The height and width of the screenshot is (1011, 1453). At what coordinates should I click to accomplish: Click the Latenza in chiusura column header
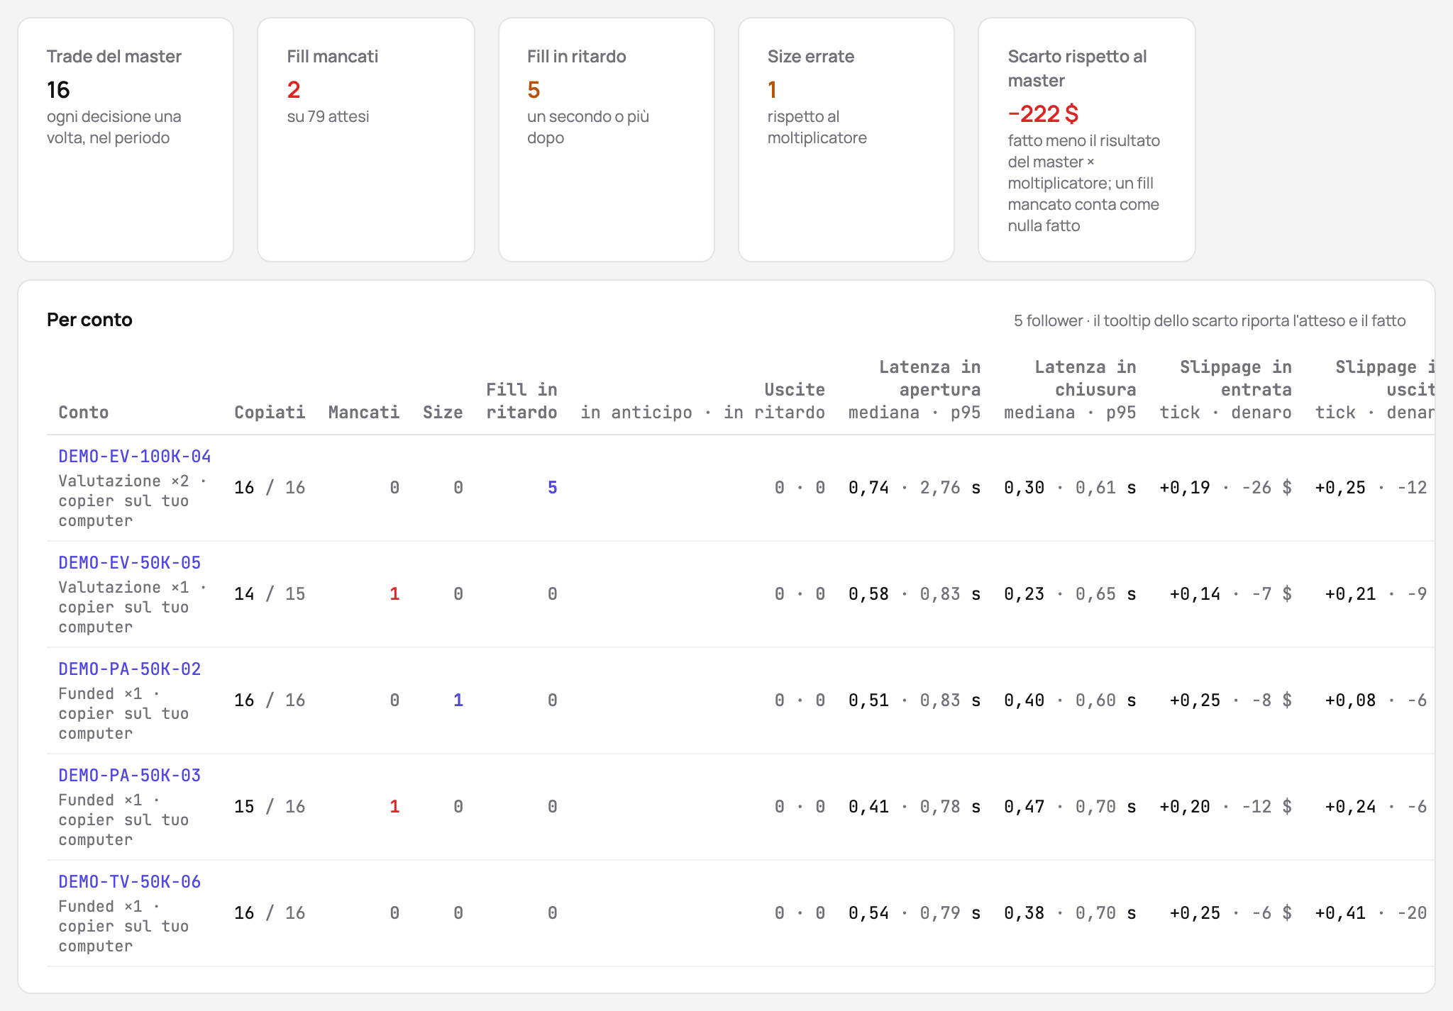click(x=1070, y=390)
